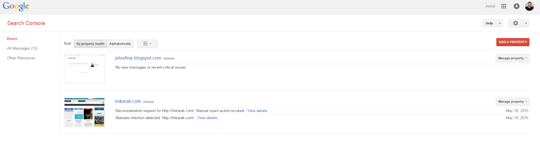
Task: Open Other Resources
Action: pos(21,58)
